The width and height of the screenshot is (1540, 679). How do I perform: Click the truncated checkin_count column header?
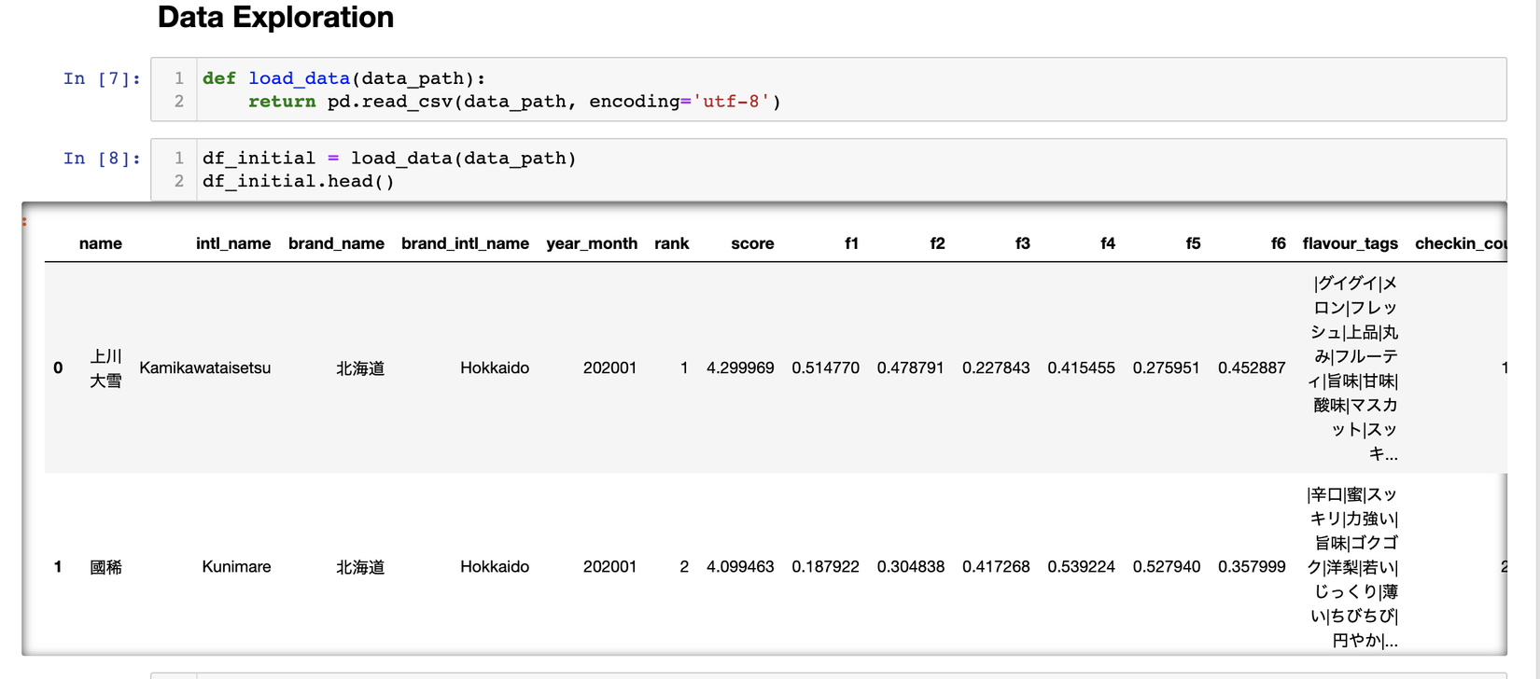point(1460,243)
